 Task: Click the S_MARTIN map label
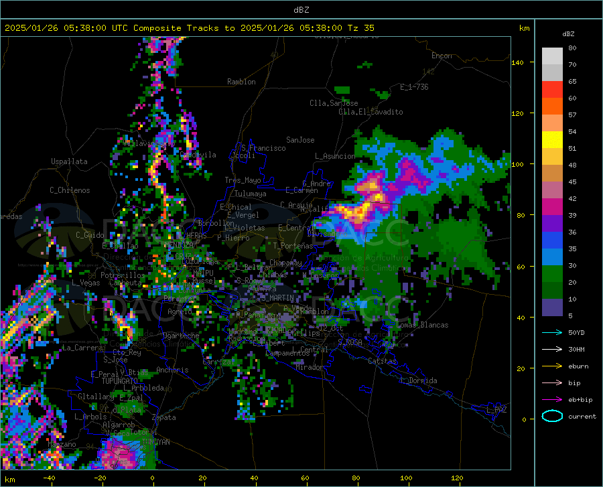pyautogui.click(x=277, y=298)
